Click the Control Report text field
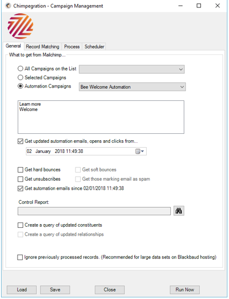Image resolution: width=229 pixels, height=299 pixels. click(x=94, y=211)
